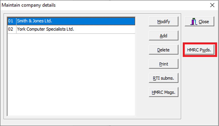The height and width of the screenshot is (126, 219).
Task: Click the exit door icon on Close
Action: point(194,21)
